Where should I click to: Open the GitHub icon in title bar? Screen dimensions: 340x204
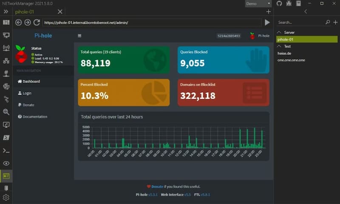tap(279, 3)
